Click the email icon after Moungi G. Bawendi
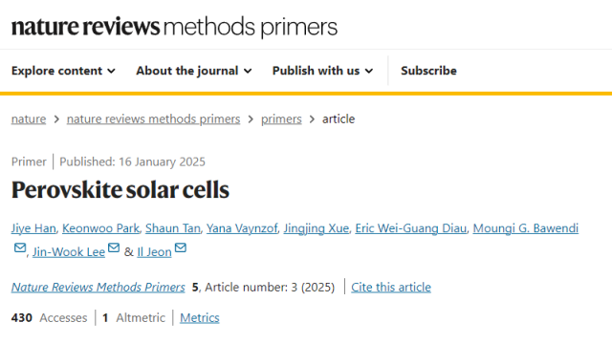612x344 pixels. pyautogui.click(x=20, y=247)
